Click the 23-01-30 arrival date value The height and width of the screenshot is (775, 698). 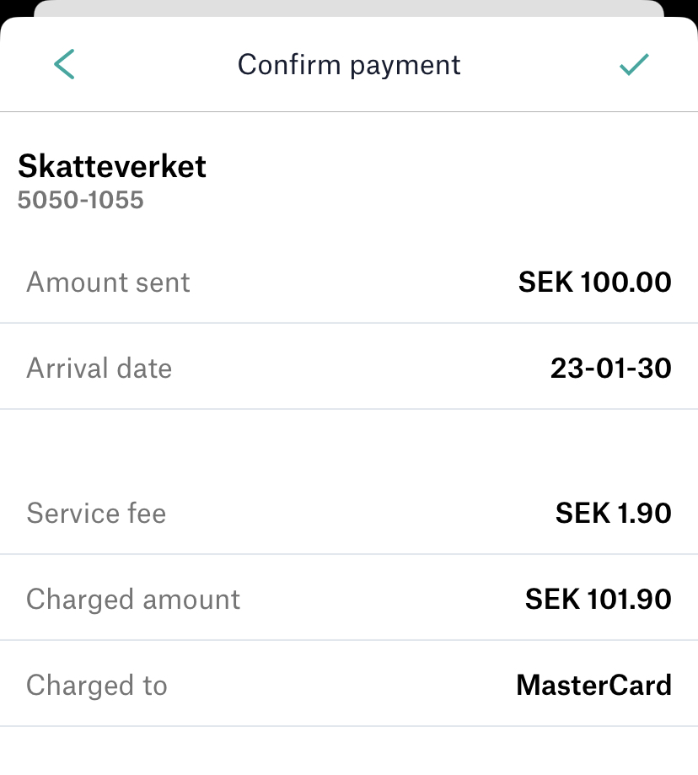click(x=610, y=368)
